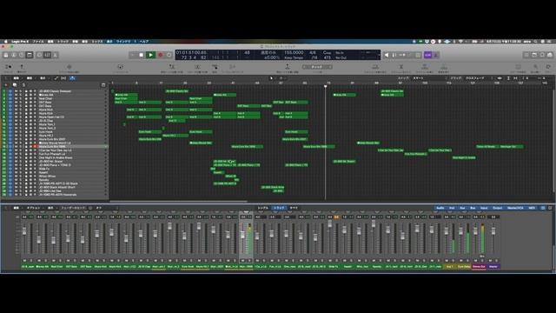The width and height of the screenshot is (556, 313).
Task: Open tracks area 機能 menu
Action: [30, 78]
